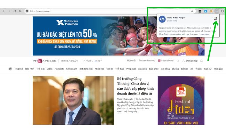Click the search magnifier icon on VnExpress
The height and width of the screenshot is (139, 226).
coord(178,61)
